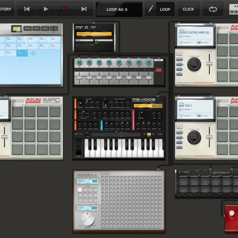
Task: Click new sample icon in ZERO… iMPC screen
Action: click(x=199, y=43)
